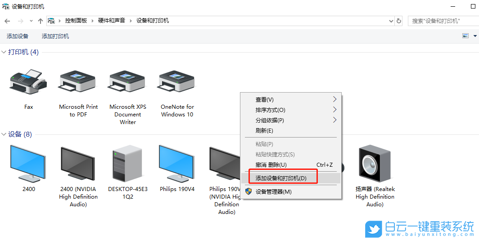Click 设备和打印机 in the breadcrumb path
This screenshot has width=479, height=240.
click(153, 21)
